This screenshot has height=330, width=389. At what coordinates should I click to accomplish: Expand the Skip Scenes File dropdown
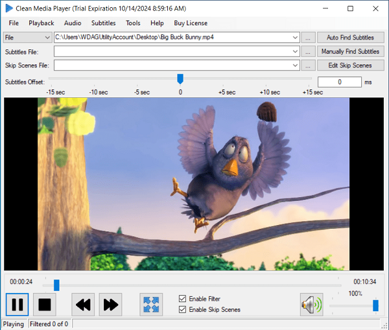click(x=295, y=65)
